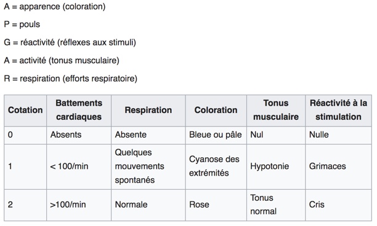The width and height of the screenshot is (377, 226).
Task: Click the < 100/min cell
Action: click(x=79, y=166)
